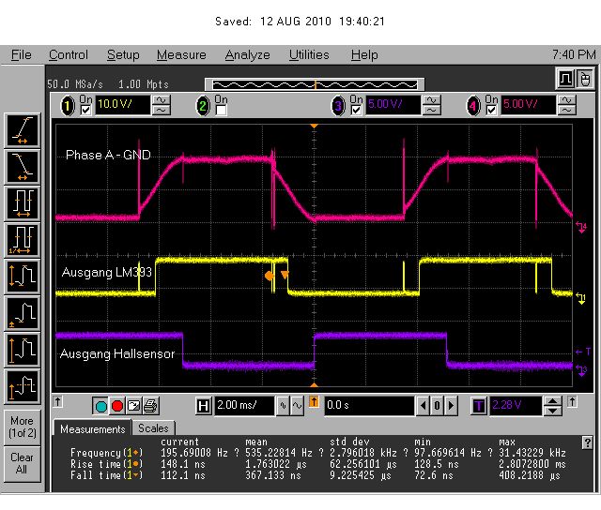Screen dimensions: 601x510
Task: Select the frequency measurement icon
Action: pyautogui.click(x=23, y=240)
